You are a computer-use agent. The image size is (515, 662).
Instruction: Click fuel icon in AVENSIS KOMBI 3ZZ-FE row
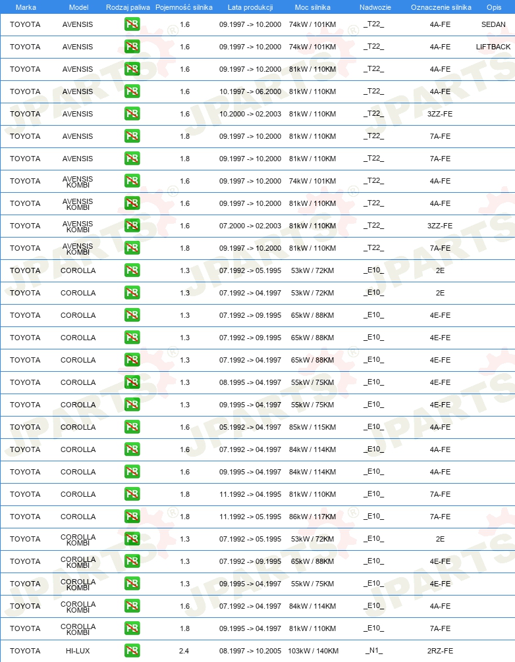click(132, 226)
